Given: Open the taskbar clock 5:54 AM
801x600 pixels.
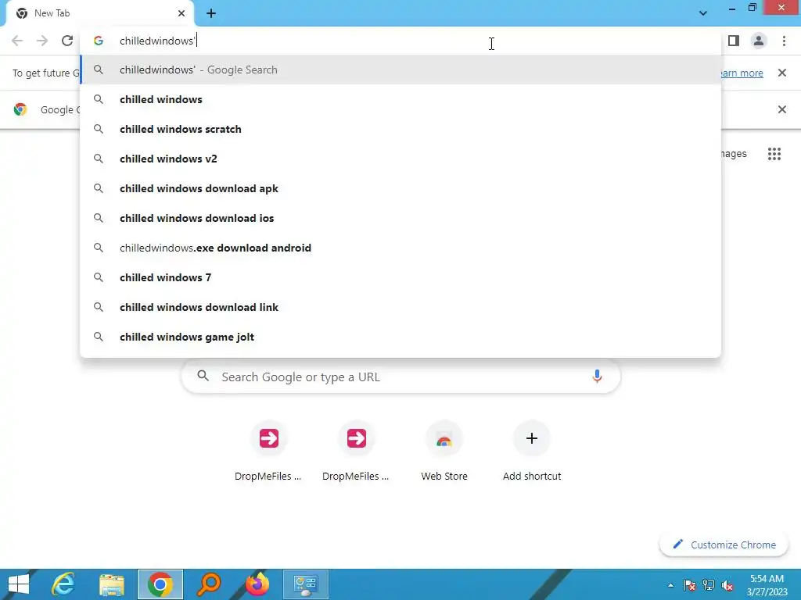Looking at the screenshot, I should click(x=767, y=585).
